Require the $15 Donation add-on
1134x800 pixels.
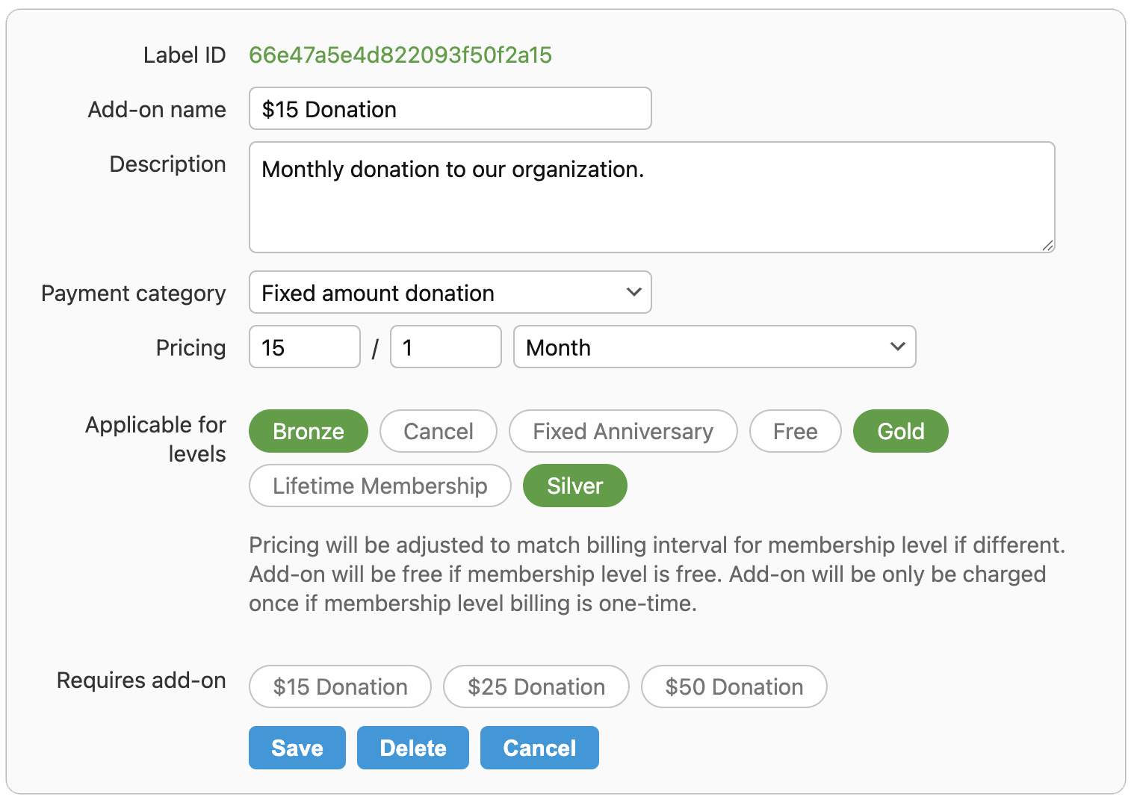coord(340,686)
